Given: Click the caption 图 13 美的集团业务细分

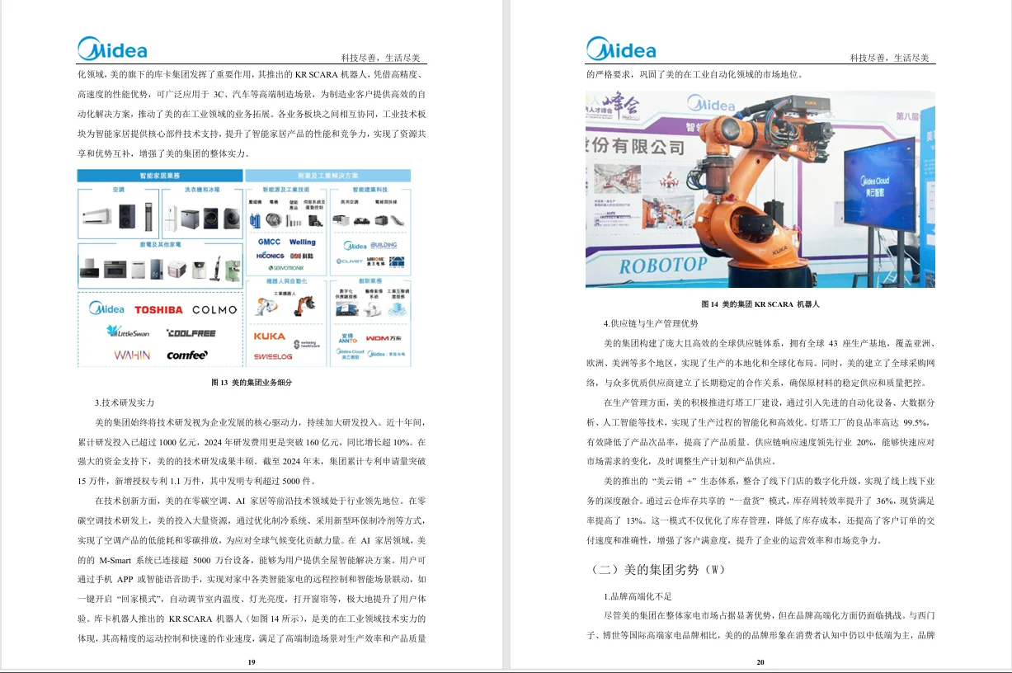Looking at the screenshot, I should click(x=252, y=383).
